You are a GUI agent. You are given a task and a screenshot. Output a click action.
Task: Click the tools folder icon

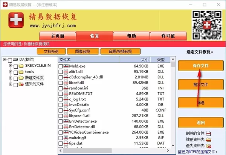21,72
